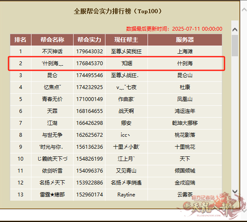Click server name 昆仑山

click(x=185, y=75)
